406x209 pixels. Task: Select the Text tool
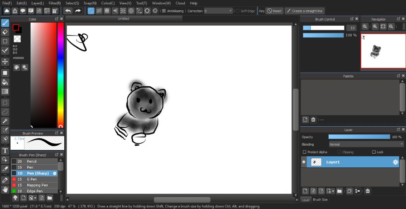click(x=5, y=150)
